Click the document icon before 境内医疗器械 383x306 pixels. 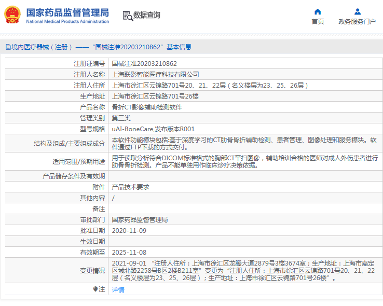8,47
